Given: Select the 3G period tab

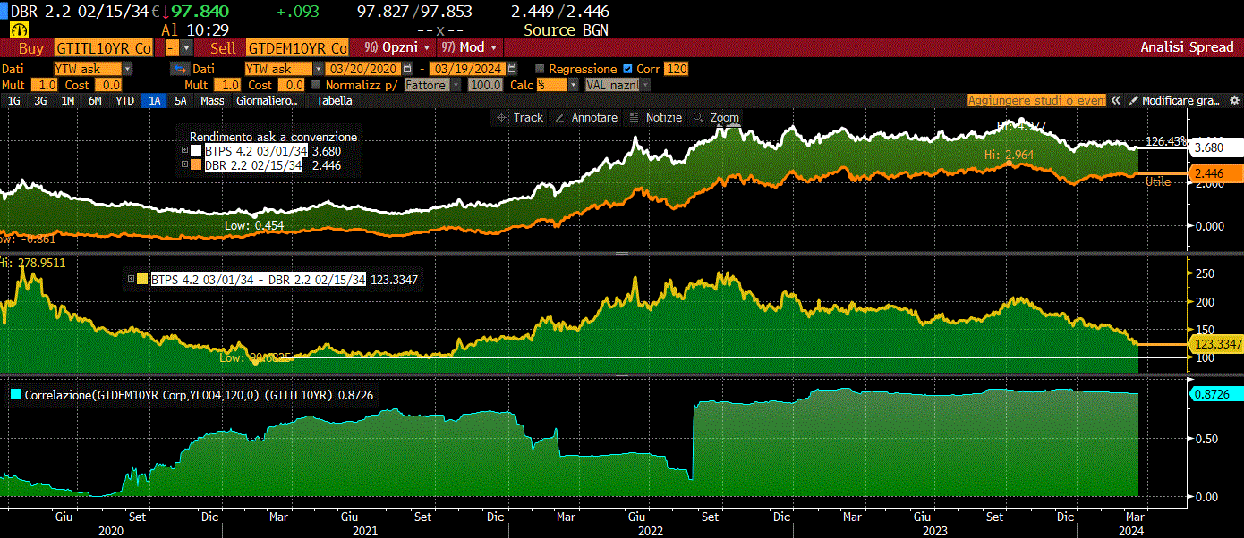Looking at the screenshot, I should 40,101.
